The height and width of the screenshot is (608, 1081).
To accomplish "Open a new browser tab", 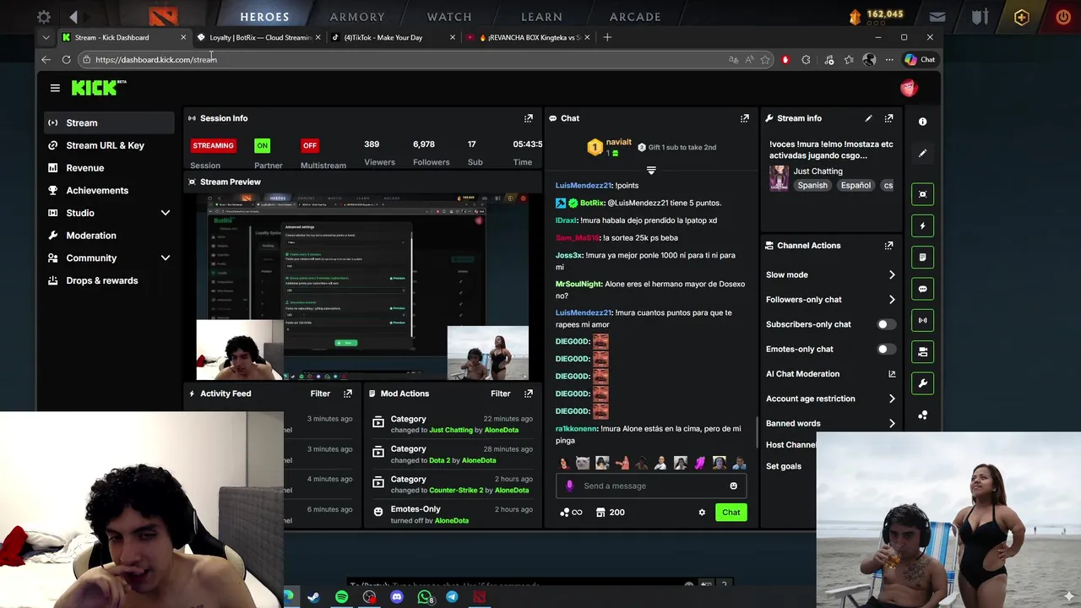I will click(607, 37).
